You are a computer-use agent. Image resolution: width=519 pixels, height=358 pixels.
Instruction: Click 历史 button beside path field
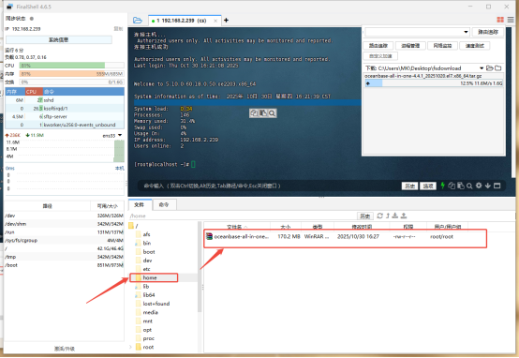coord(365,216)
